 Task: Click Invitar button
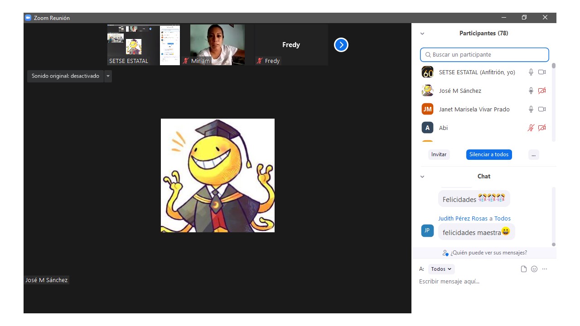[x=439, y=154]
